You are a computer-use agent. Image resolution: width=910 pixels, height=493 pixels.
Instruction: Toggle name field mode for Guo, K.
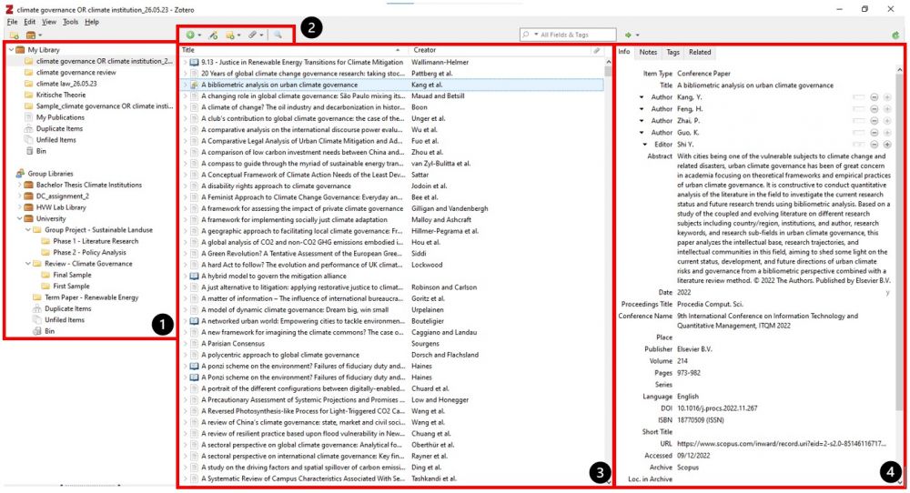pyautogui.click(x=858, y=133)
